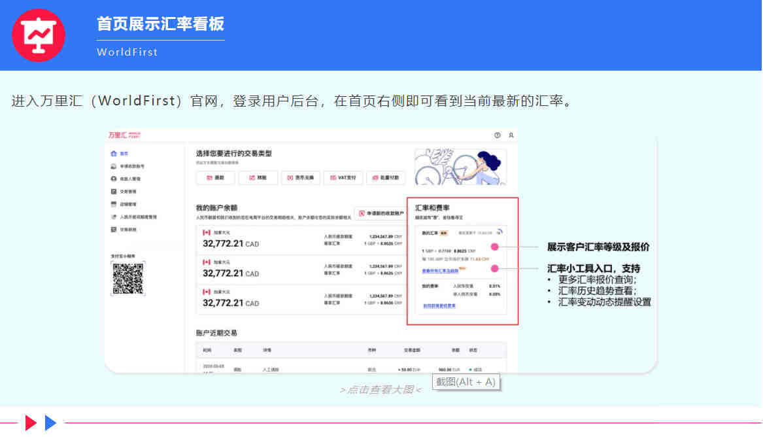763x437 pixels.
Task: Click the 汇率变动动态提醒设置 bullet text
Action: tap(604, 302)
